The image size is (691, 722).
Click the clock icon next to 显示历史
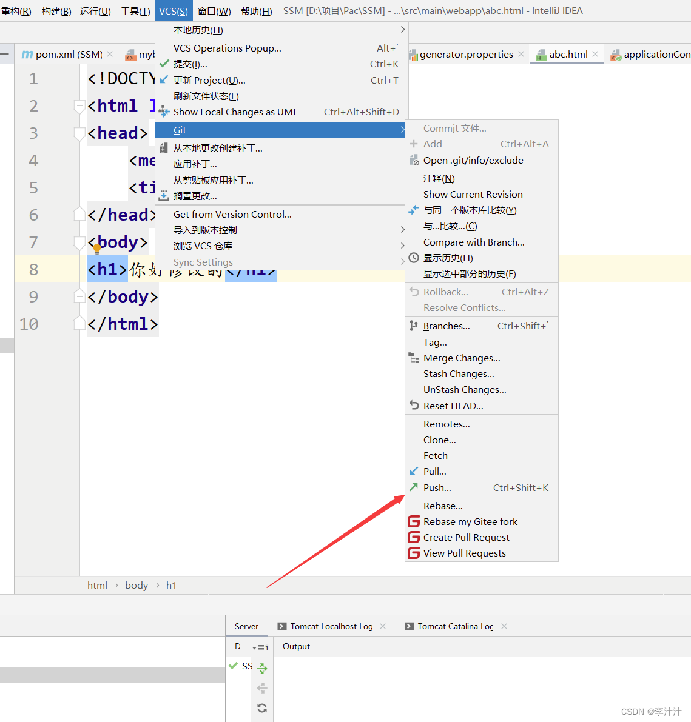tap(414, 258)
